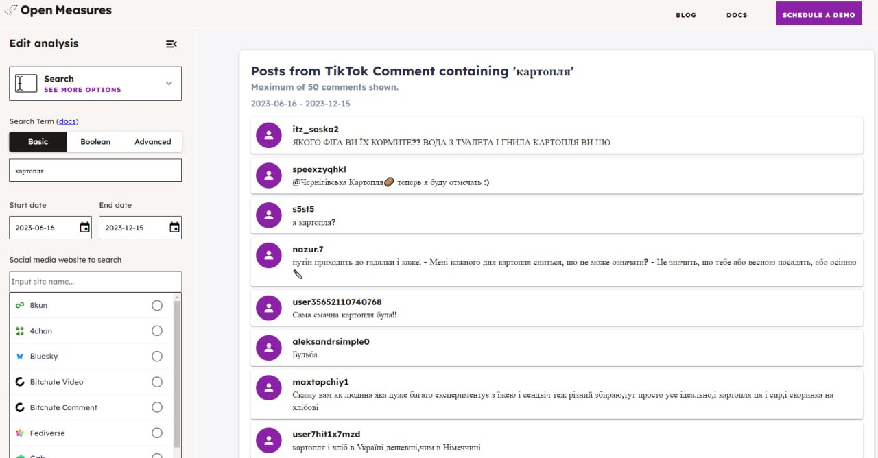Screen dimensions: 878x458
Task: Click comment text 'Бульба'
Action: [x=305, y=355]
